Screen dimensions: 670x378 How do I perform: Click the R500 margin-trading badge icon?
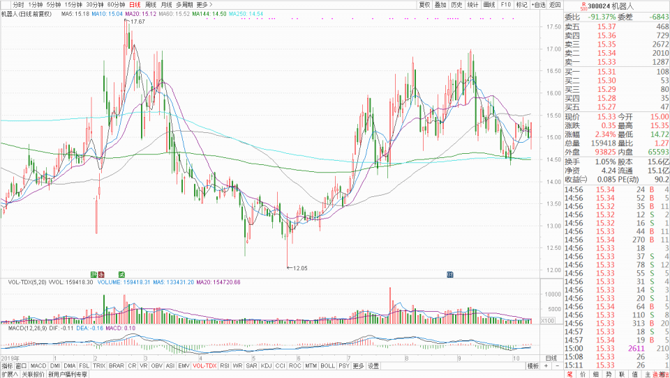click(x=583, y=6)
